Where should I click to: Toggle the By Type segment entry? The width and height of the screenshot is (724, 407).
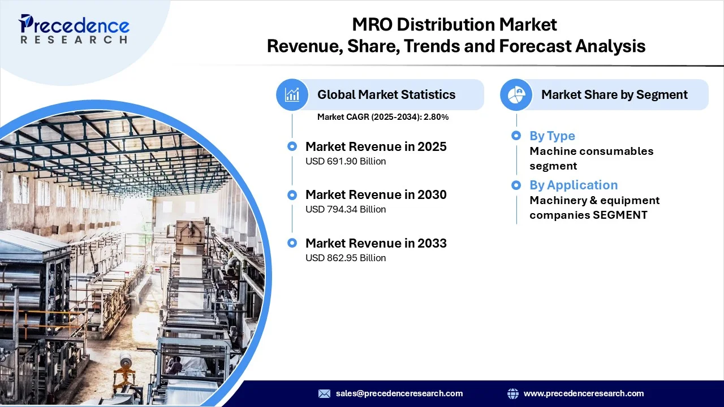point(552,136)
